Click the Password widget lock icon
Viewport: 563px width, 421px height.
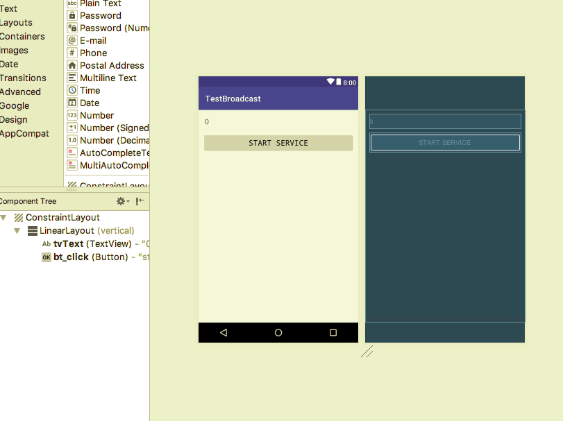click(72, 15)
